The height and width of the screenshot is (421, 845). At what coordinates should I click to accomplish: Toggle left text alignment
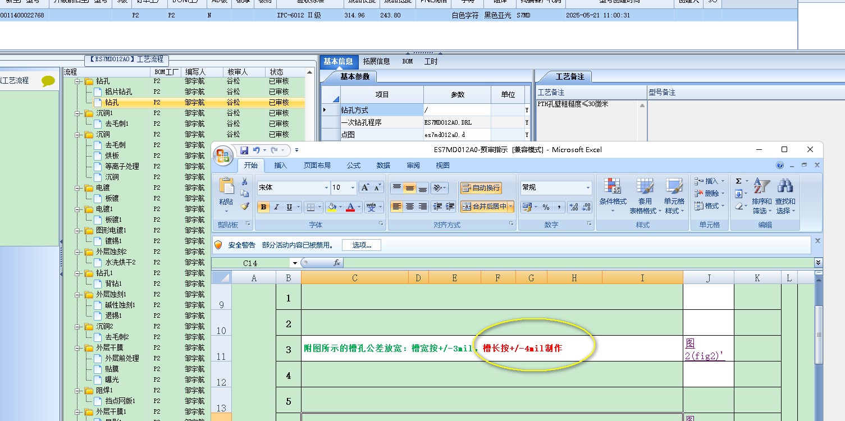coord(397,207)
